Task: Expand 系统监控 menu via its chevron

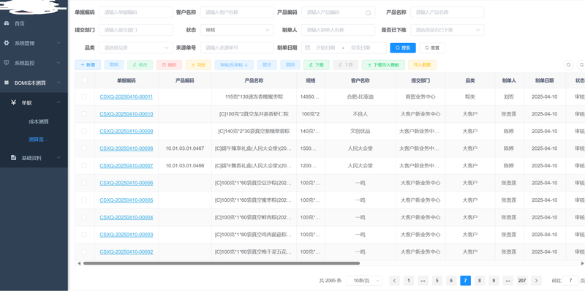Action: (x=58, y=63)
